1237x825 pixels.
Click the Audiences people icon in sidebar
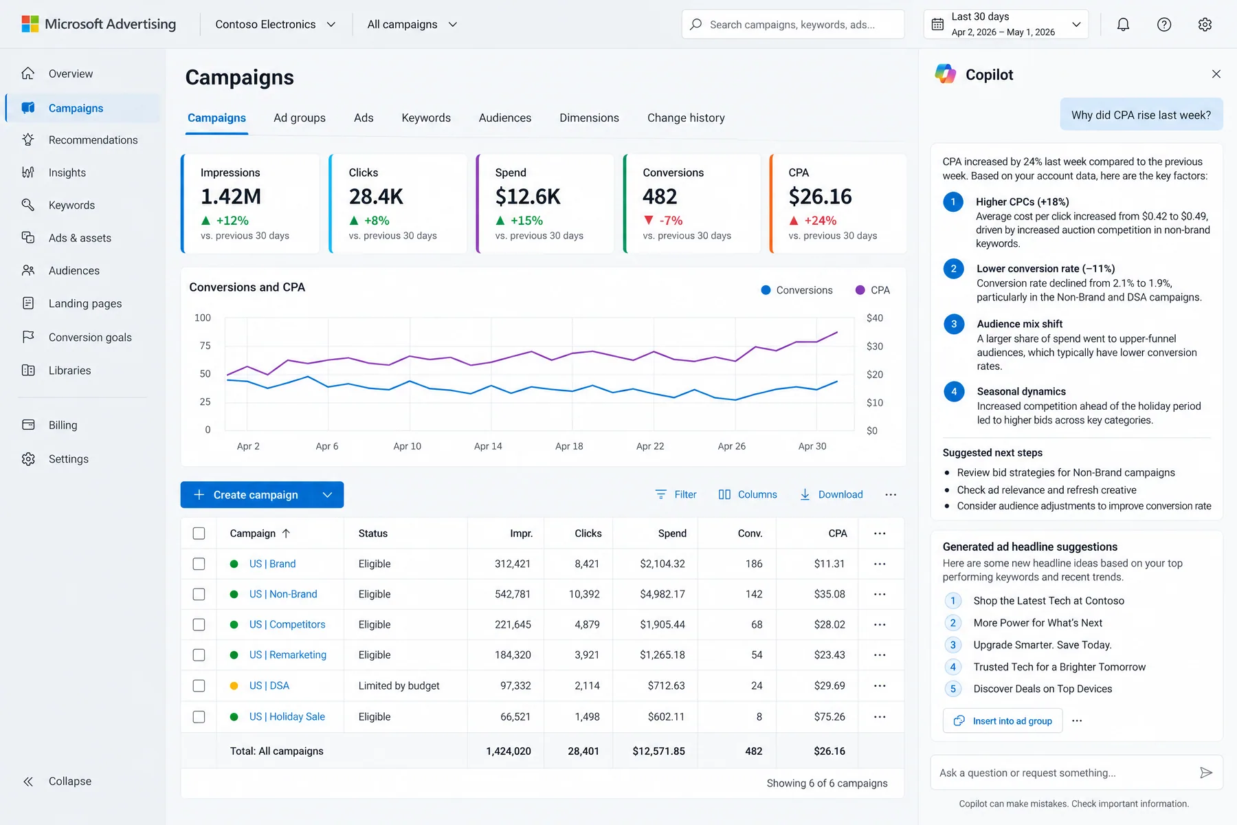[x=28, y=271]
